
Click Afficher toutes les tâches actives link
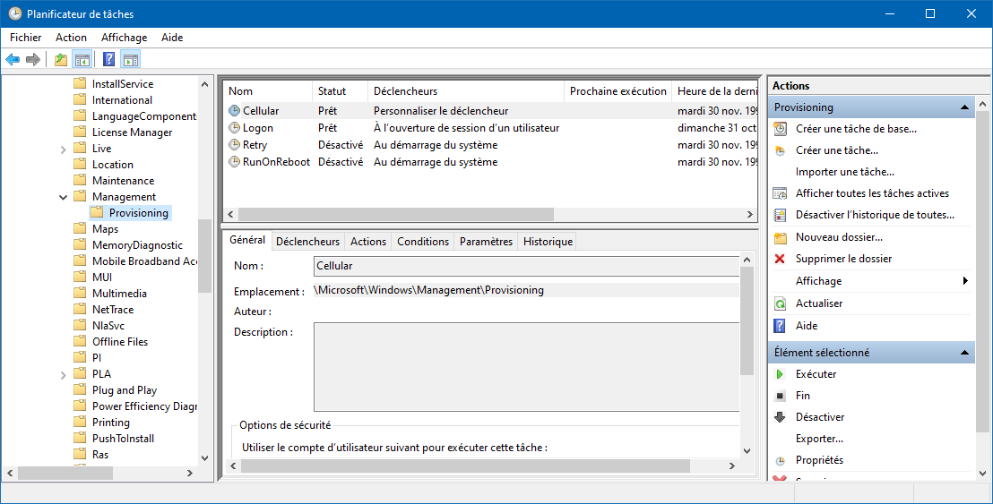[873, 193]
